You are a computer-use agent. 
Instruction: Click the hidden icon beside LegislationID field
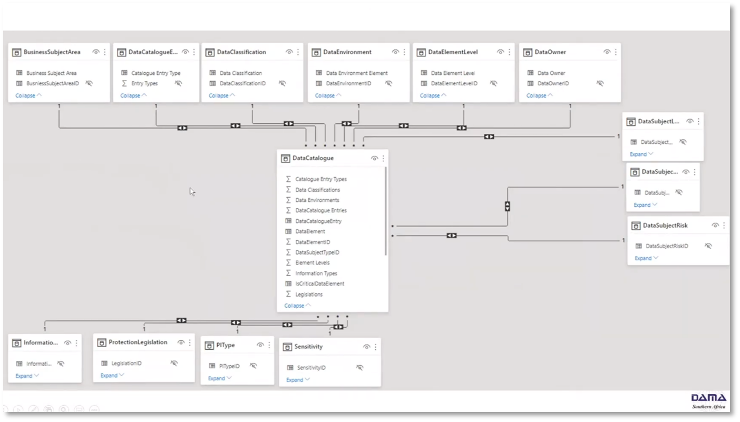pos(174,363)
